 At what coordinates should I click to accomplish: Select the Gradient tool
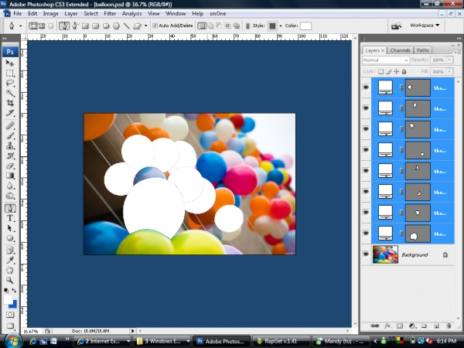click(10, 176)
